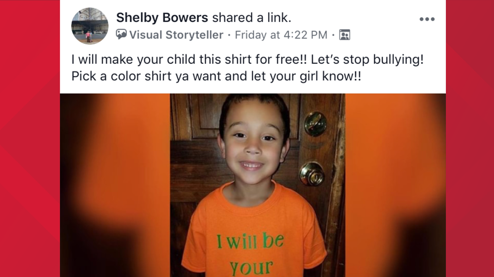Click the brass door knob in photo

coord(312,174)
